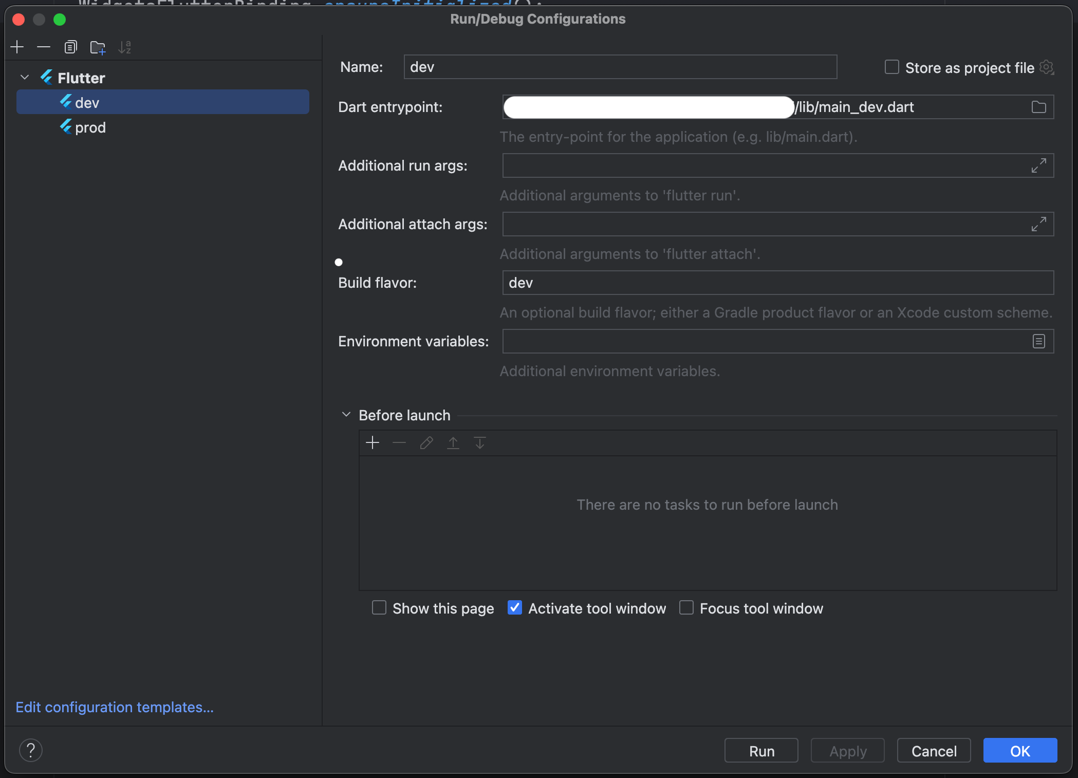This screenshot has height=778, width=1078.
Task: Open environment variables editor icon
Action: pos(1038,341)
